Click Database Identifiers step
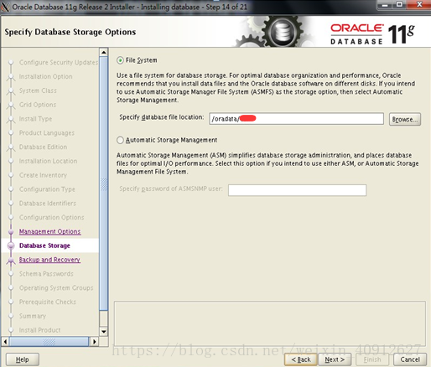 pos(48,204)
